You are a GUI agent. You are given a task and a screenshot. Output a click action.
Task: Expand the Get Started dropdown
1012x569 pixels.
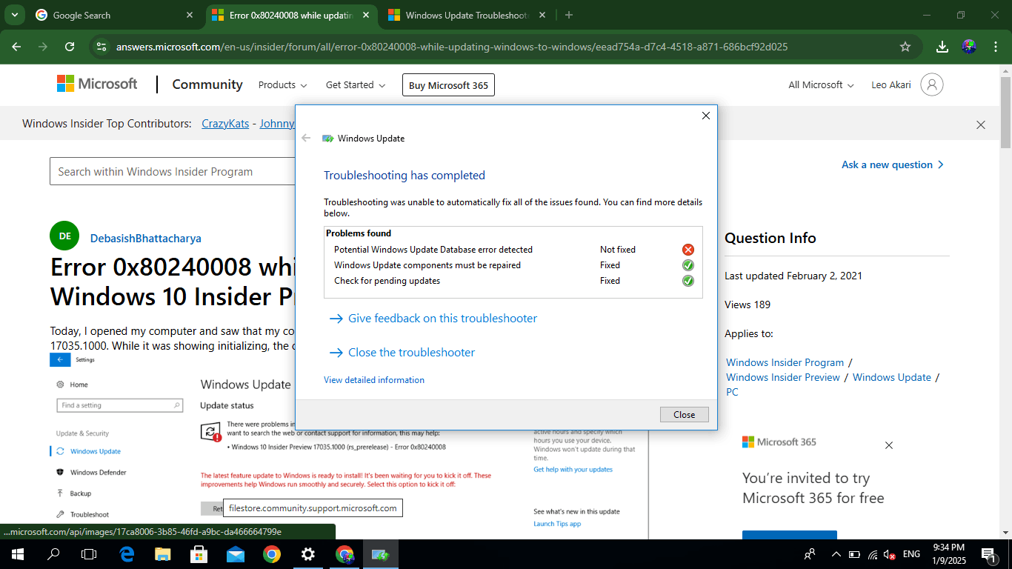click(356, 85)
